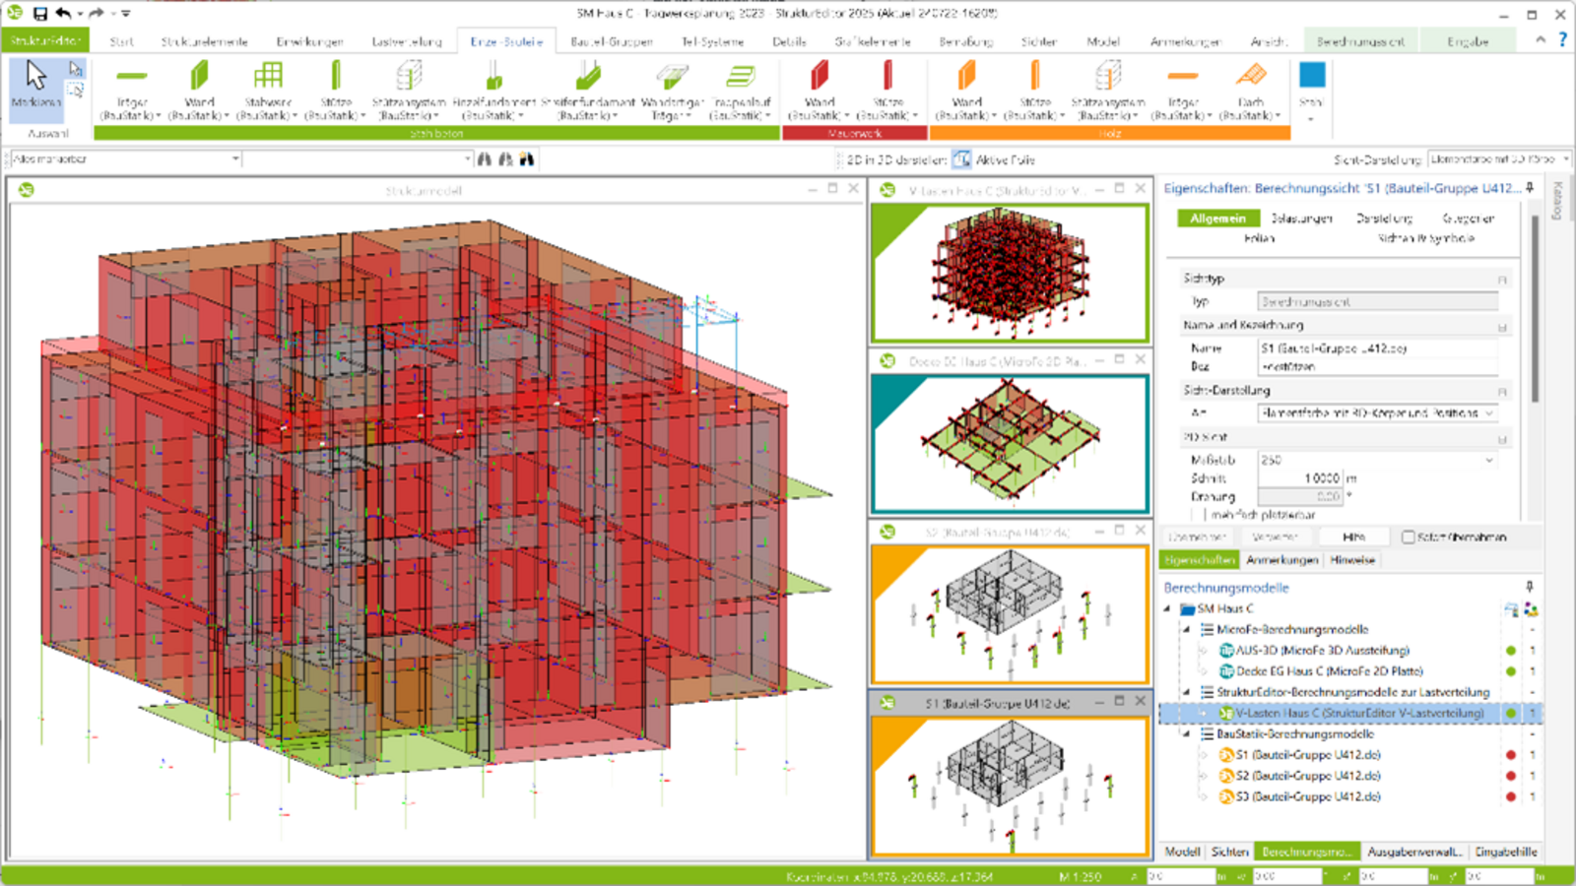Insert a Treppenlauf stair element
This screenshot has height=886, width=1576.
click(x=741, y=90)
